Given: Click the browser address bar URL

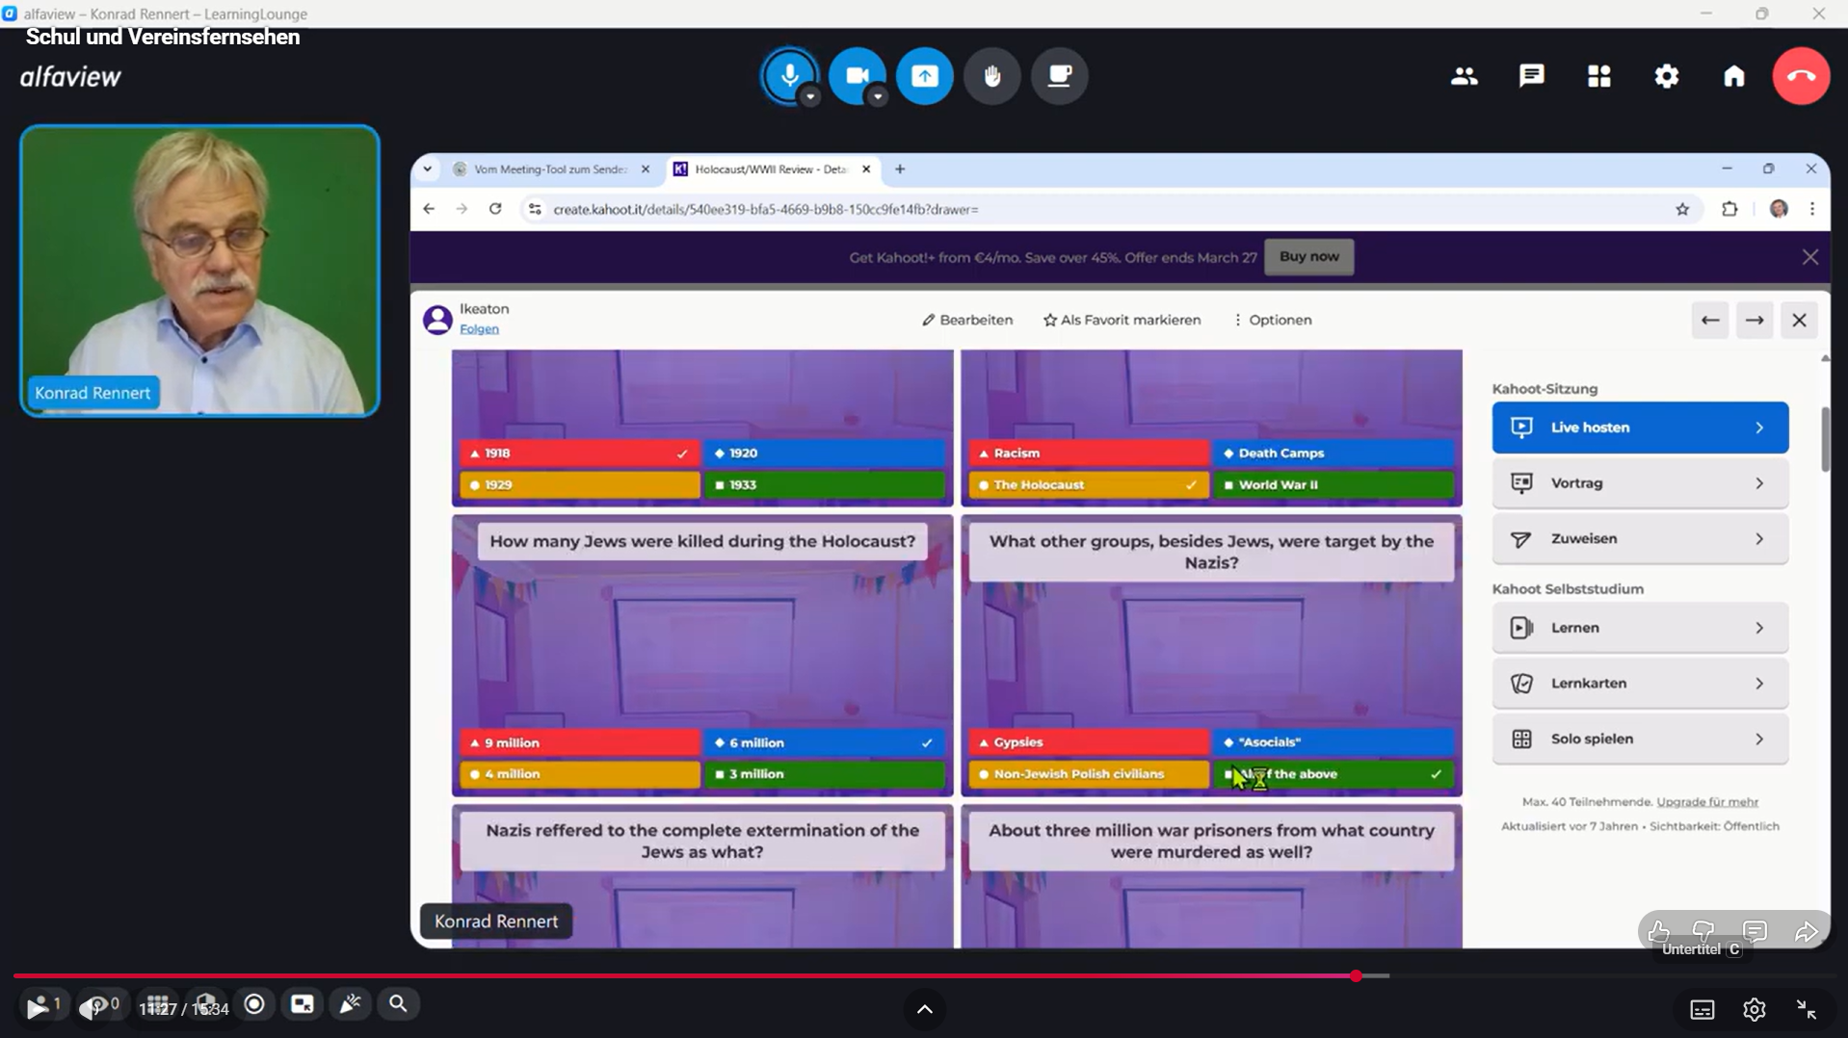Looking at the screenshot, I should (x=765, y=209).
